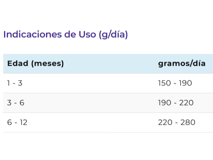Click the 1 - 3 age cell
The height and width of the screenshot is (160, 213).
(15, 83)
